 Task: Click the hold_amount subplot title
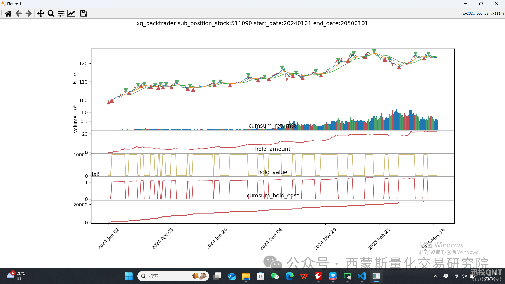click(273, 149)
